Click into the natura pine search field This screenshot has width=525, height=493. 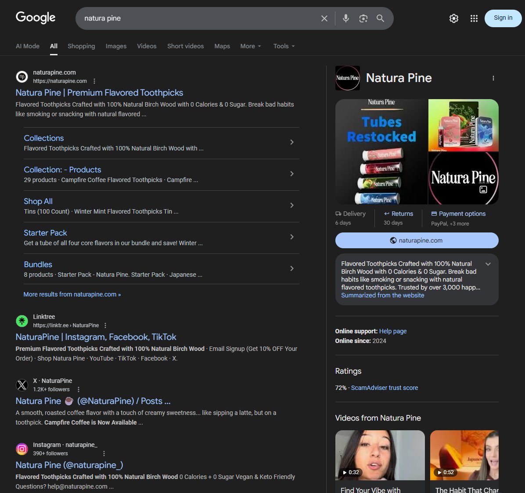pos(198,18)
